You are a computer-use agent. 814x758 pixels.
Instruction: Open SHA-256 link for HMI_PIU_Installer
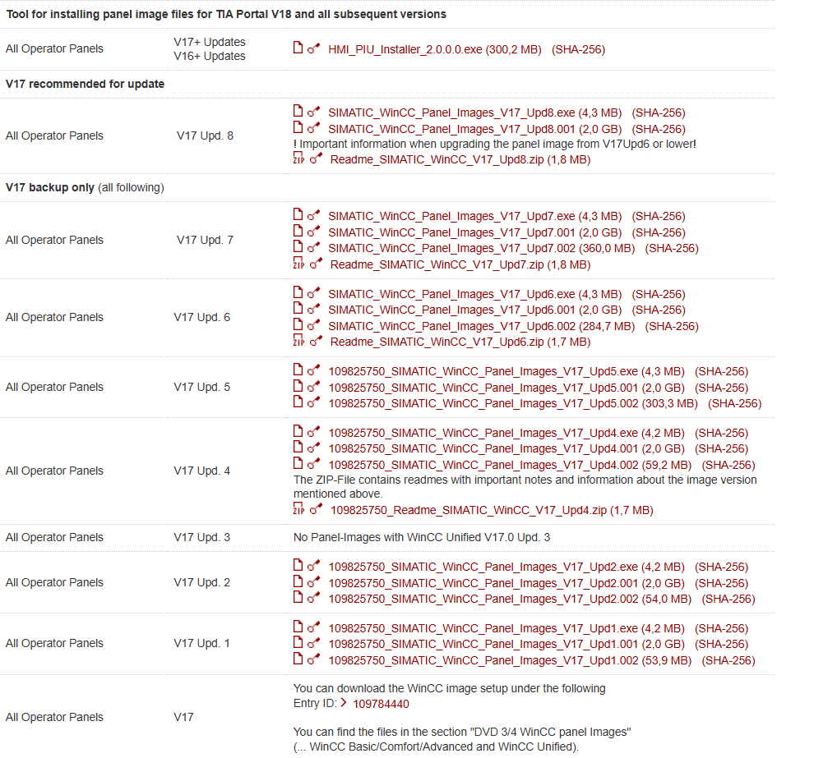coord(578,49)
